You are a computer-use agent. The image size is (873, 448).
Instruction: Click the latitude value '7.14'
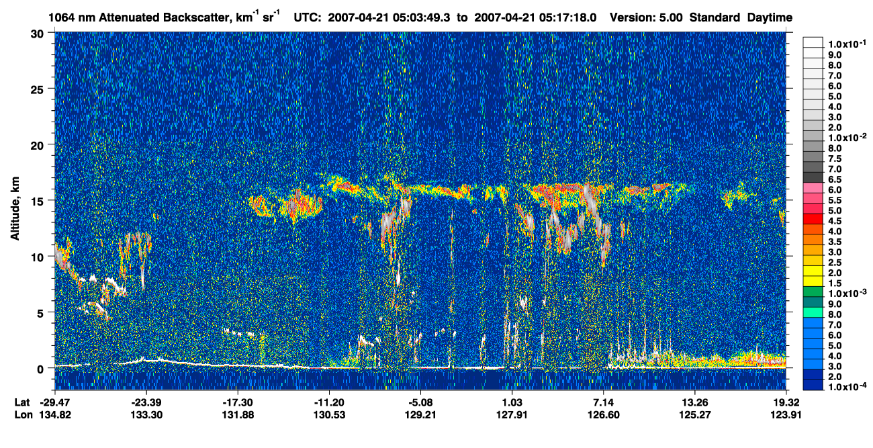(604, 402)
